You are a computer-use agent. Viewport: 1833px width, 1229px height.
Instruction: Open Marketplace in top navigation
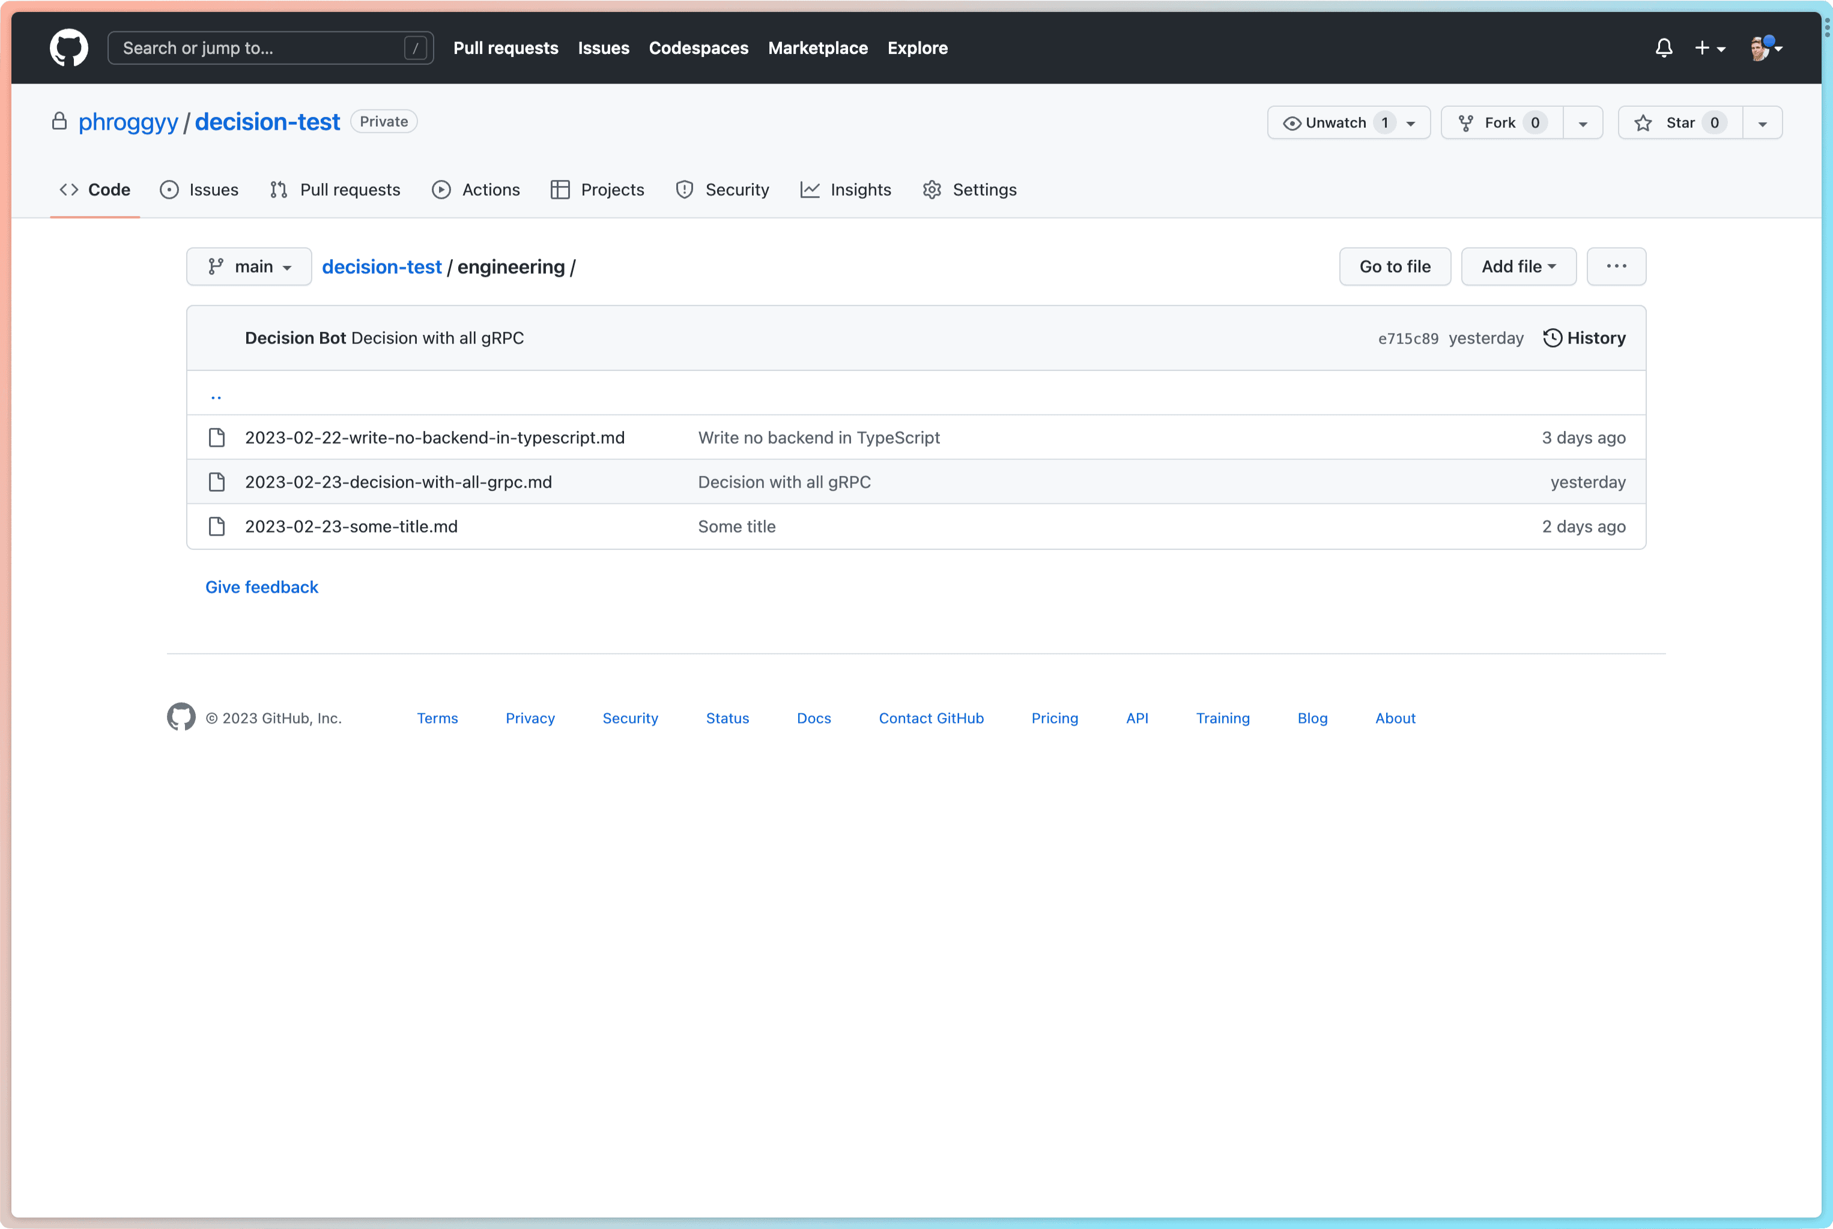(x=818, y=48)
